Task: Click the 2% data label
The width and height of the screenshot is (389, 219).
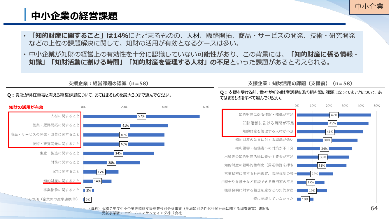Action: (87, 200)
